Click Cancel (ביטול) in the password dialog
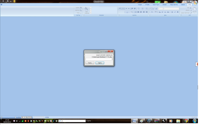 coord(90,63)
